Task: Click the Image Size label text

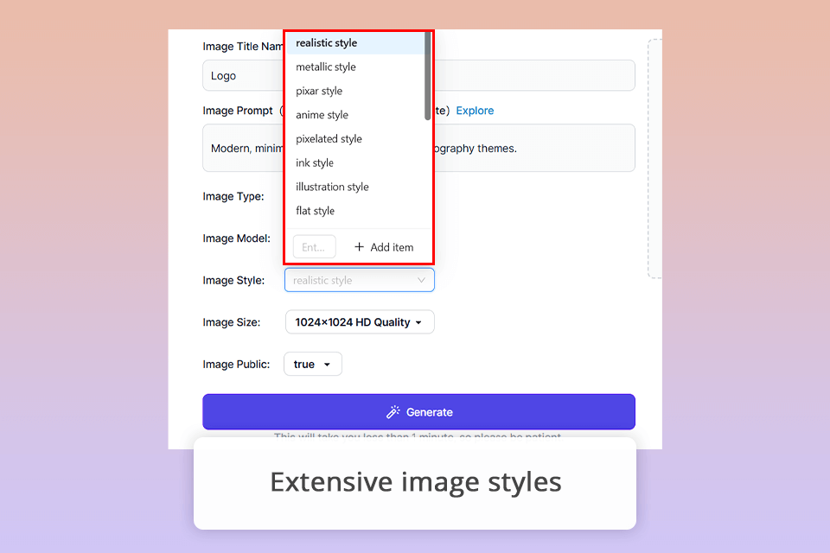Action: [x=232, y=322]
